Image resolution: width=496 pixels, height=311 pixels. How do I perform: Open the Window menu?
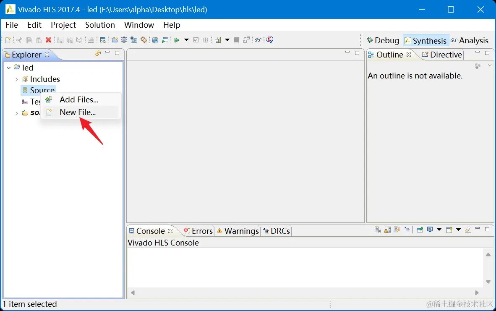pyautogui.click(x=139, y=25)
